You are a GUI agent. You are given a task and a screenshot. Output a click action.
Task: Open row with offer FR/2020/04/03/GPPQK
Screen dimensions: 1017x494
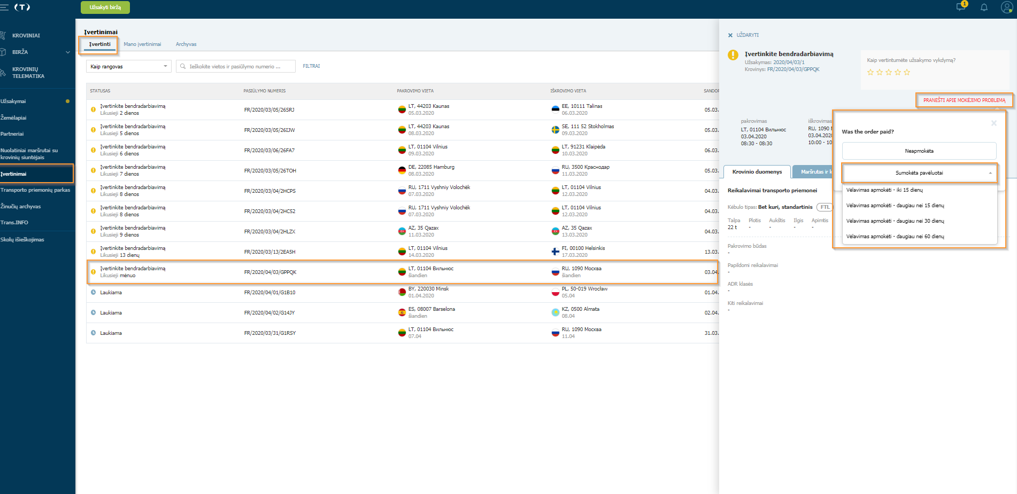[402, 272]
